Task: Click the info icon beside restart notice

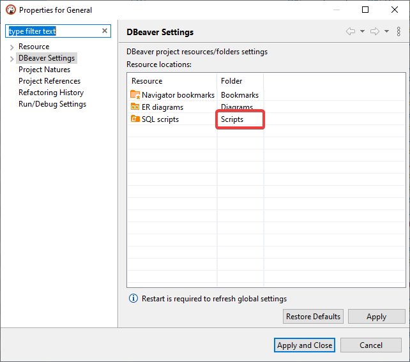Action: pos(133,298)
